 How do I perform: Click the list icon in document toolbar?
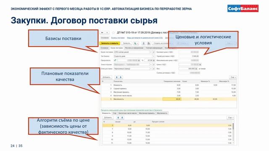[x=144, y=43]
